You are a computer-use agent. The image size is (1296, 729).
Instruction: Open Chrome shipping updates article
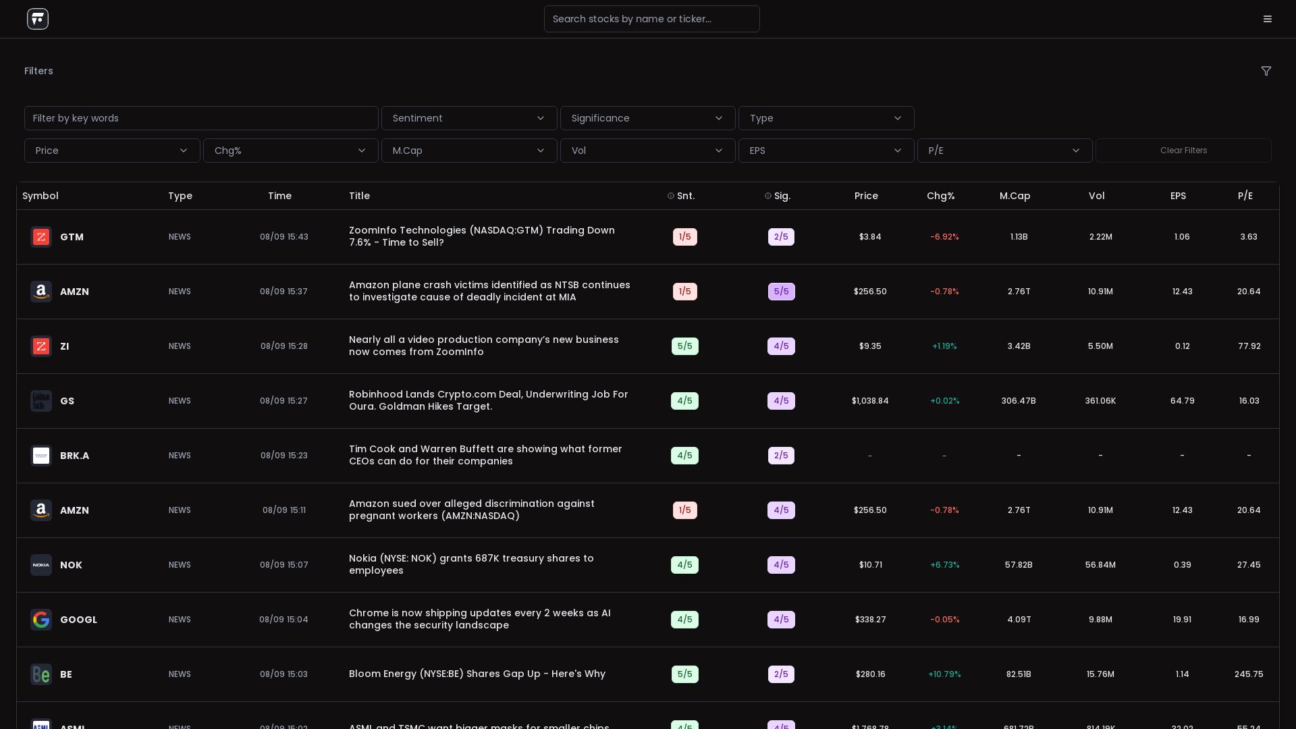point(480,619)
